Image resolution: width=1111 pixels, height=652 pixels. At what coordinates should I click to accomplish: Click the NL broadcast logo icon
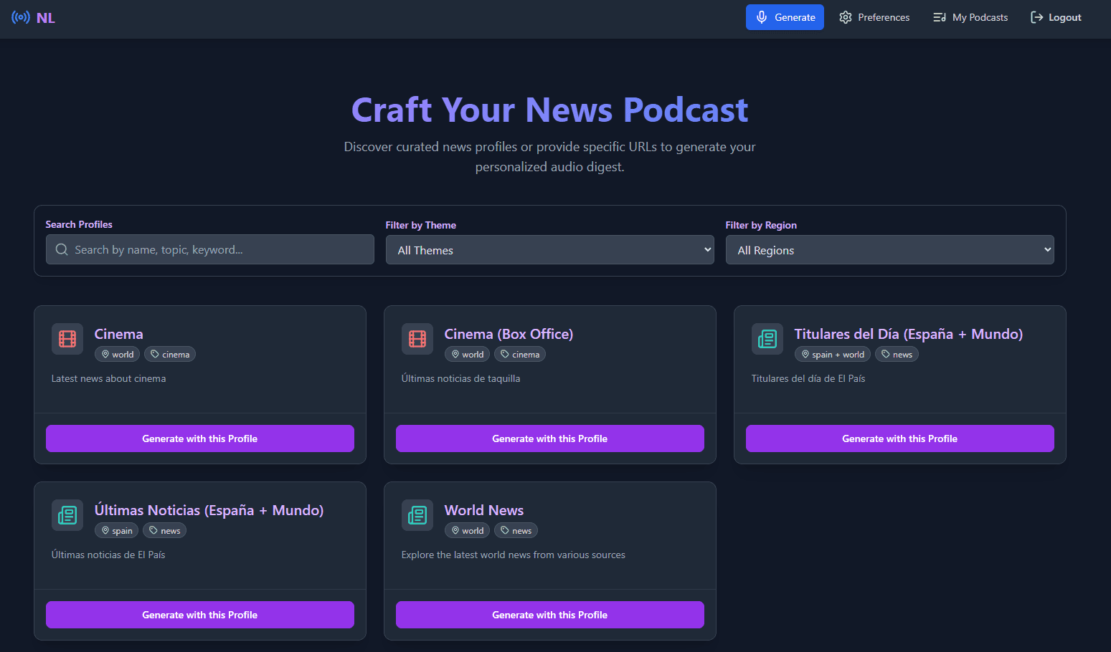pyautogui.click(x=21, y=17)
